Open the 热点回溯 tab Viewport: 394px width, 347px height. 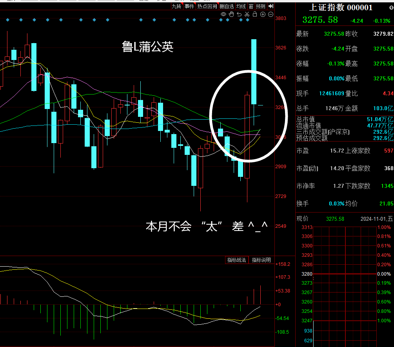(207, 6)
